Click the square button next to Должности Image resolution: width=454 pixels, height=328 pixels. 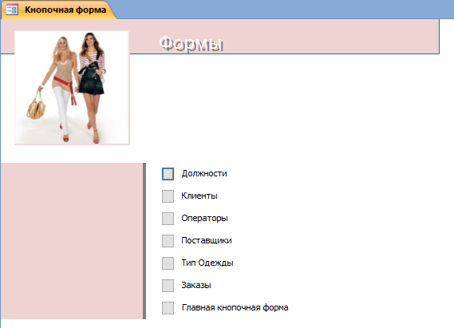[x=168, y=174]
